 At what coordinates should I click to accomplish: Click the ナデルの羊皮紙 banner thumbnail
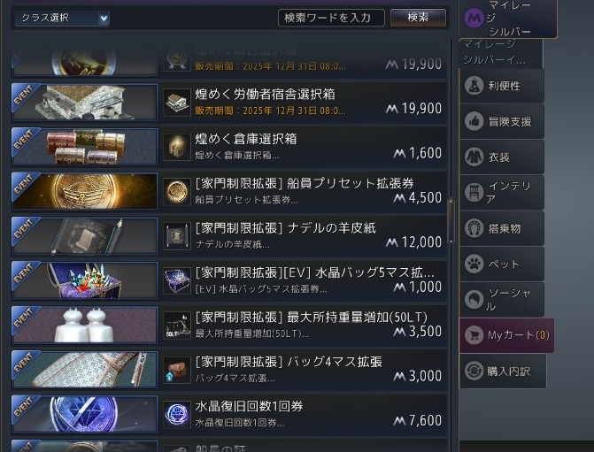pos(84,236)
